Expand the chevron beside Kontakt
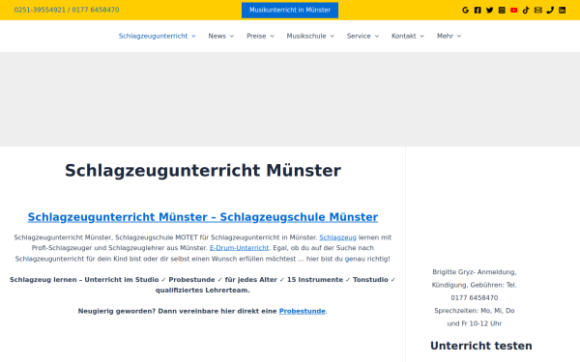The width and height of the screenshot is (580, 362). click(x=422, y=37)
